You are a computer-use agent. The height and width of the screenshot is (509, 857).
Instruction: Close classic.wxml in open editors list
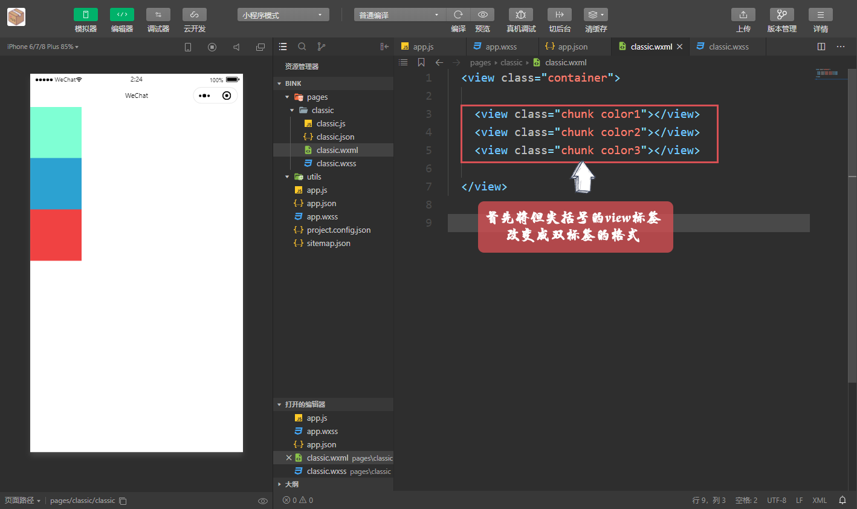coord(289,458)
